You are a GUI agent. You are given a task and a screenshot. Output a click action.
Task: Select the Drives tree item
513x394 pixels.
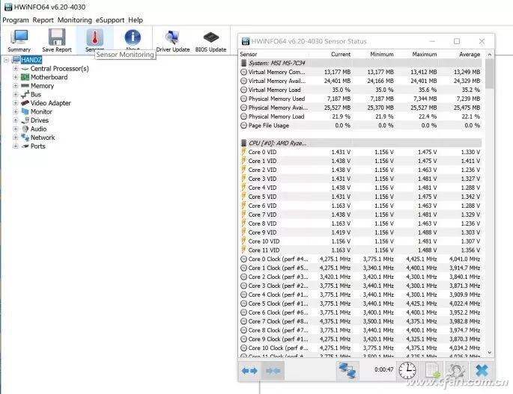click(x=39, y=120)
